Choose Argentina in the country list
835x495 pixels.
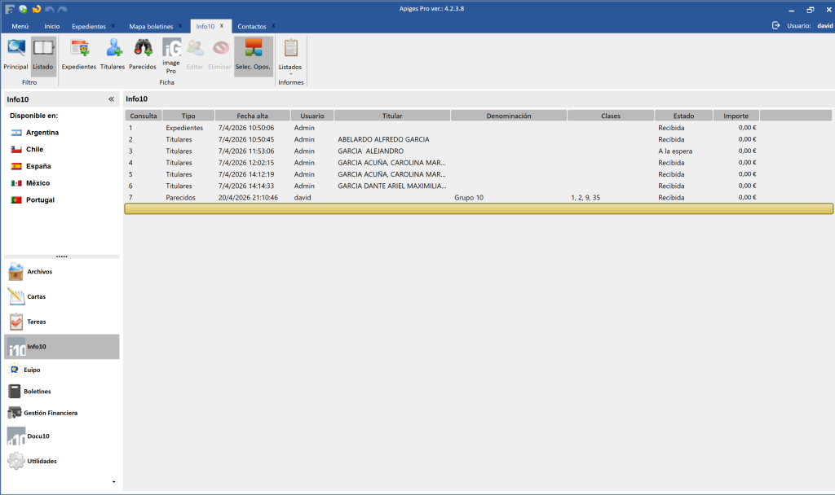[x=42, y=132]
